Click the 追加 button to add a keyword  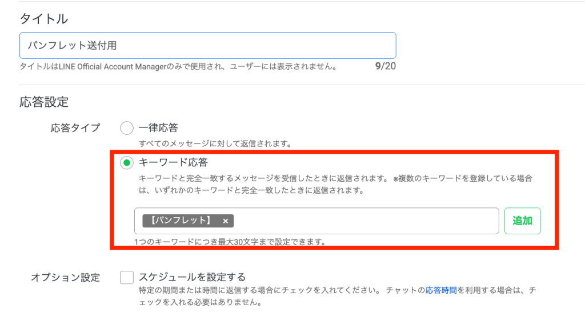522,221
